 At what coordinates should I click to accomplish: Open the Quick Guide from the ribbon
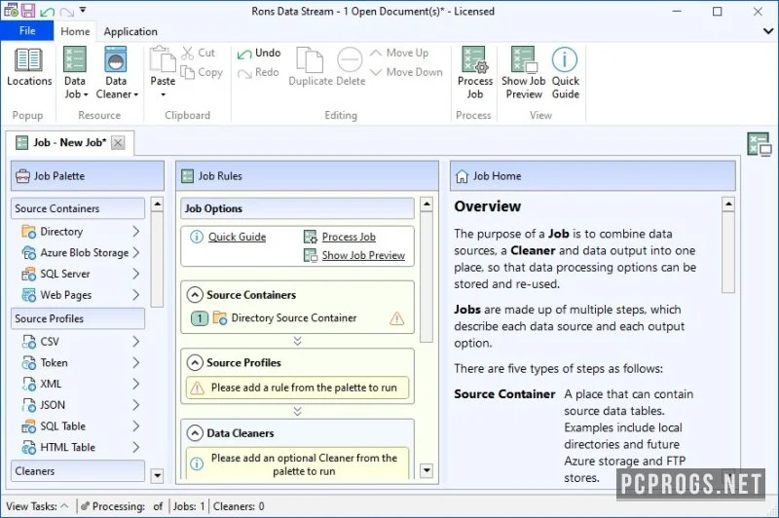[566, 73]
